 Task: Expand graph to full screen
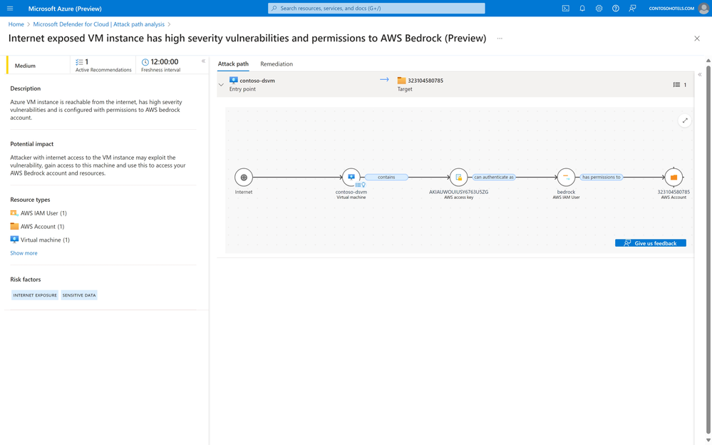685,121
